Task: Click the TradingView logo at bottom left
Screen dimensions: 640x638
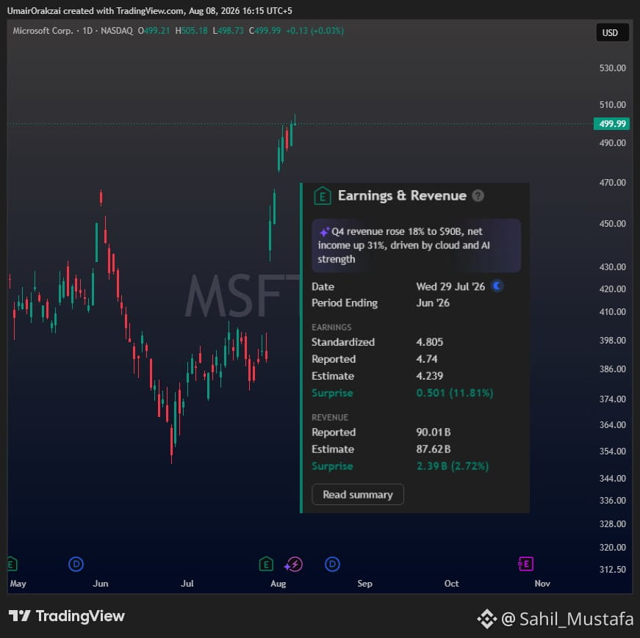Action: [67, 616]
